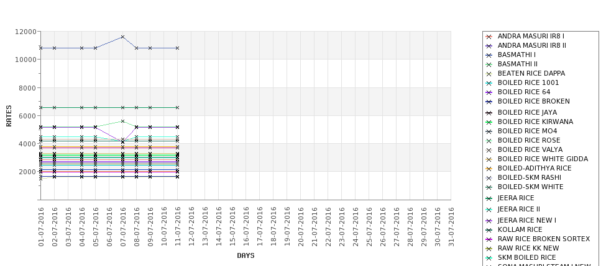Select the BOILED RICE WHITE GIDDA legend label
Image resolution: width=606 pixels, height=266 pixels.
[543, 159]
